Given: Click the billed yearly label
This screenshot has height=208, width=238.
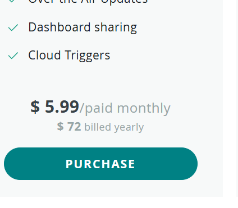Looking at the screenshot, I should point(114,127).
